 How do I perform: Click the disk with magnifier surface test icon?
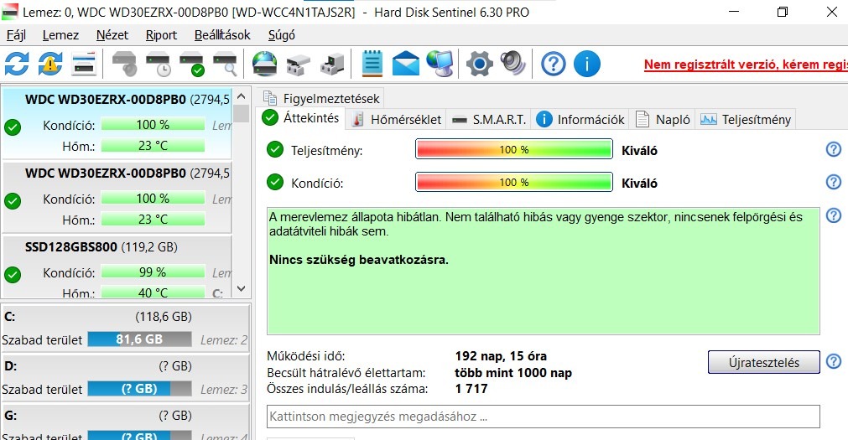point(225,64)
